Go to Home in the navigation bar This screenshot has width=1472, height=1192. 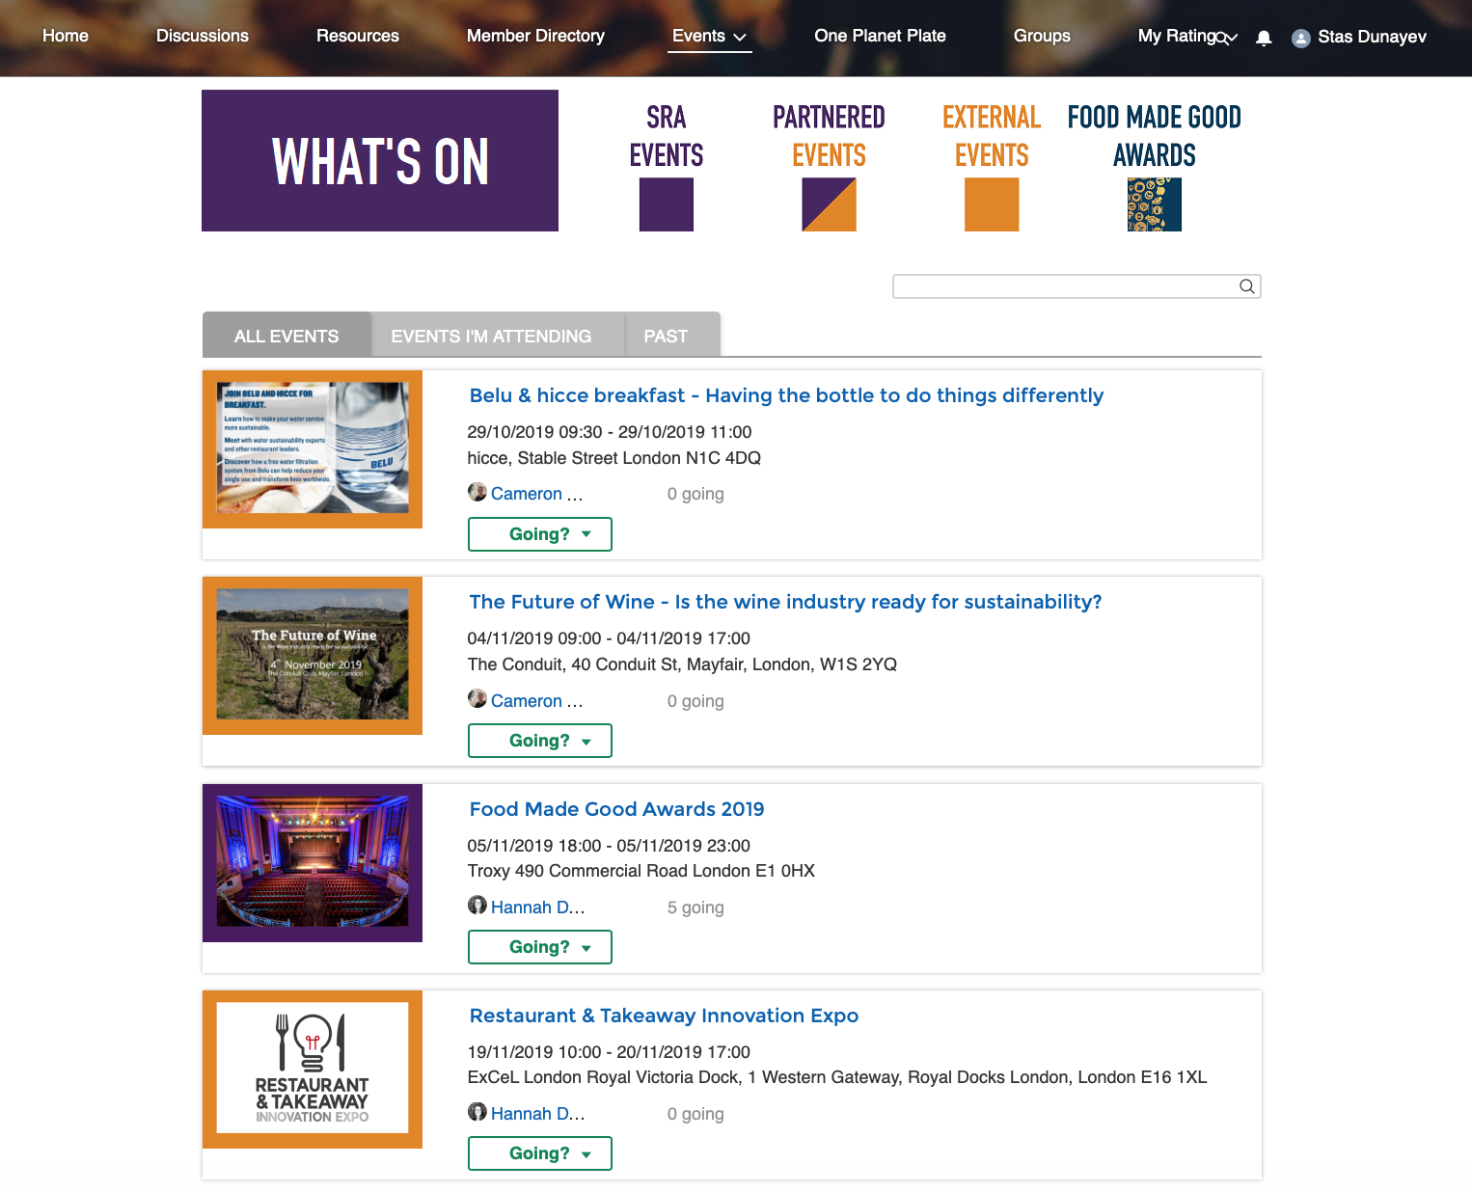tap(66, 36)
